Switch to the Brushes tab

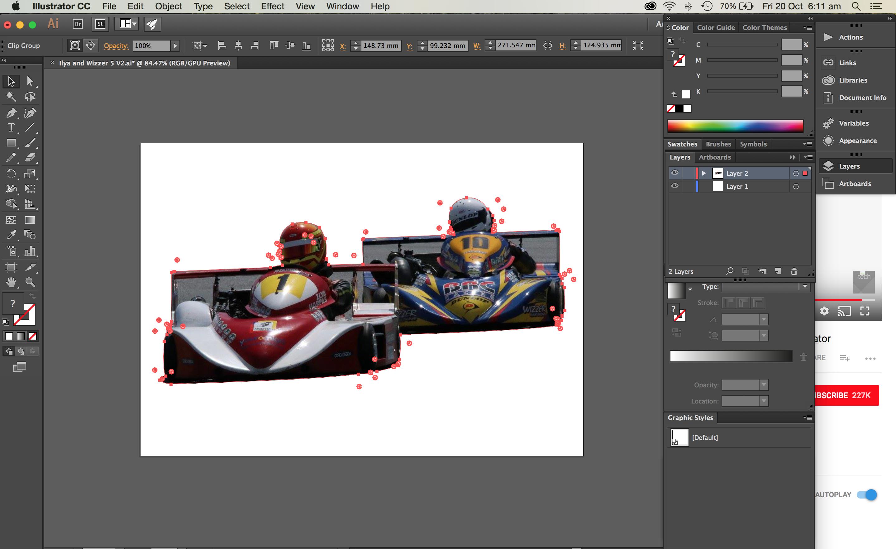click(x=718, y=144)
